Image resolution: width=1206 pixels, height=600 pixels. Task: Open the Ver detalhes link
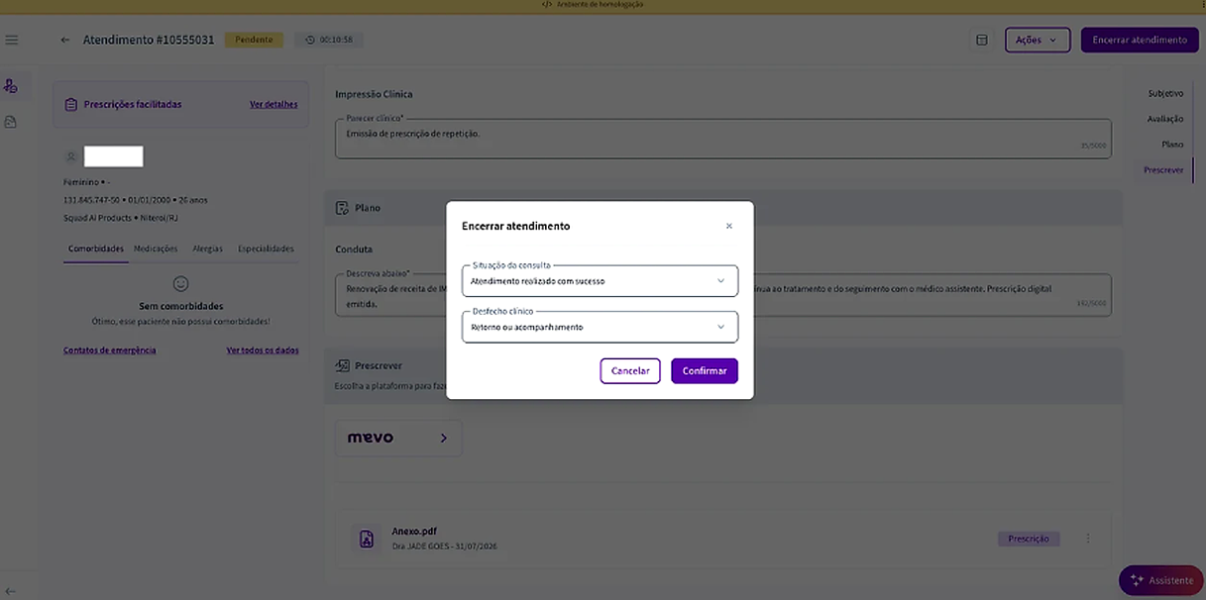[x=274, y=104]
